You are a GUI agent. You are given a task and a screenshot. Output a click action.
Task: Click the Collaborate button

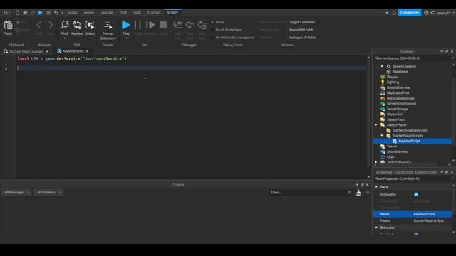[410, 13]
